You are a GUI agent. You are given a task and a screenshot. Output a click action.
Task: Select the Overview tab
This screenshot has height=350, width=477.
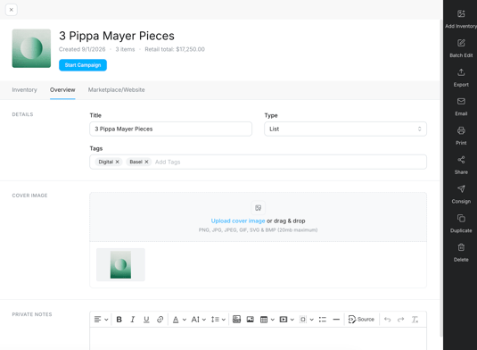[x=62, y=90]
